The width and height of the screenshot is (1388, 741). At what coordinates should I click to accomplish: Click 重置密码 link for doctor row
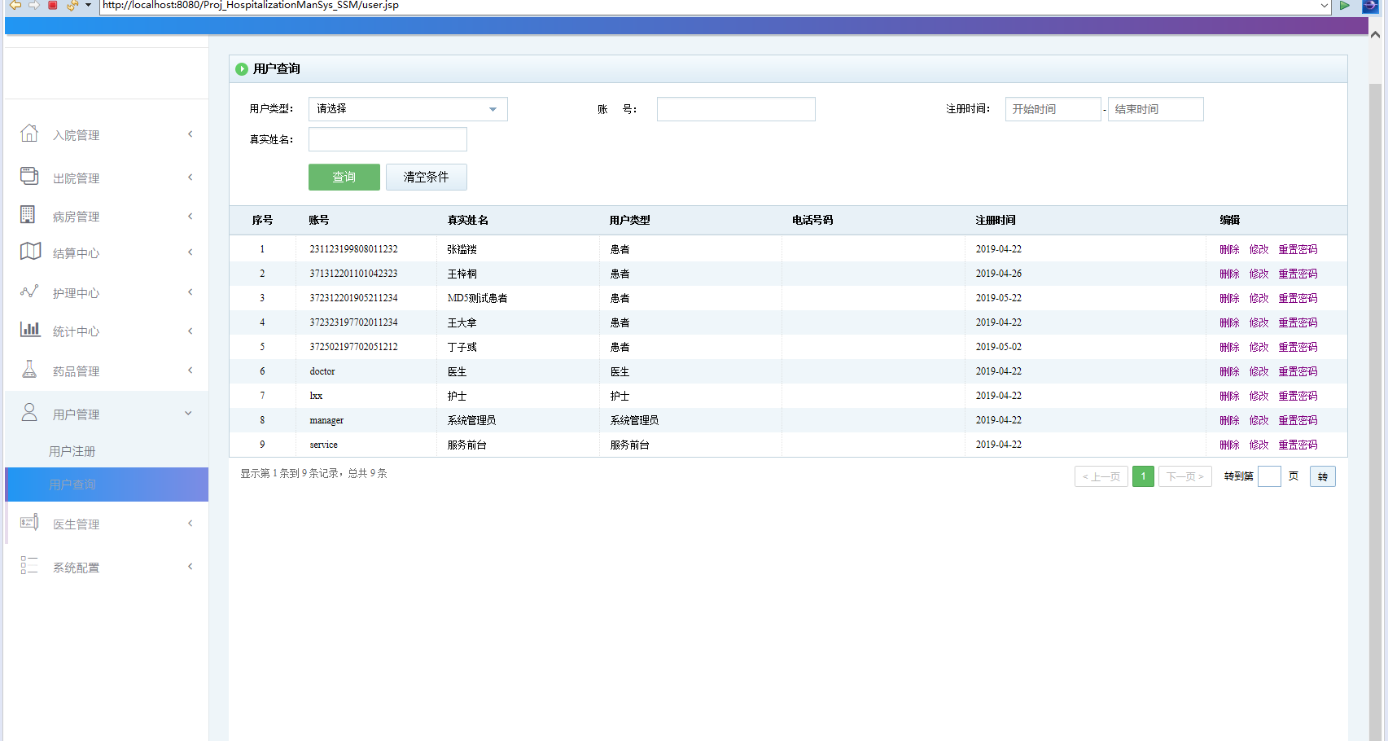(1298, 371)
